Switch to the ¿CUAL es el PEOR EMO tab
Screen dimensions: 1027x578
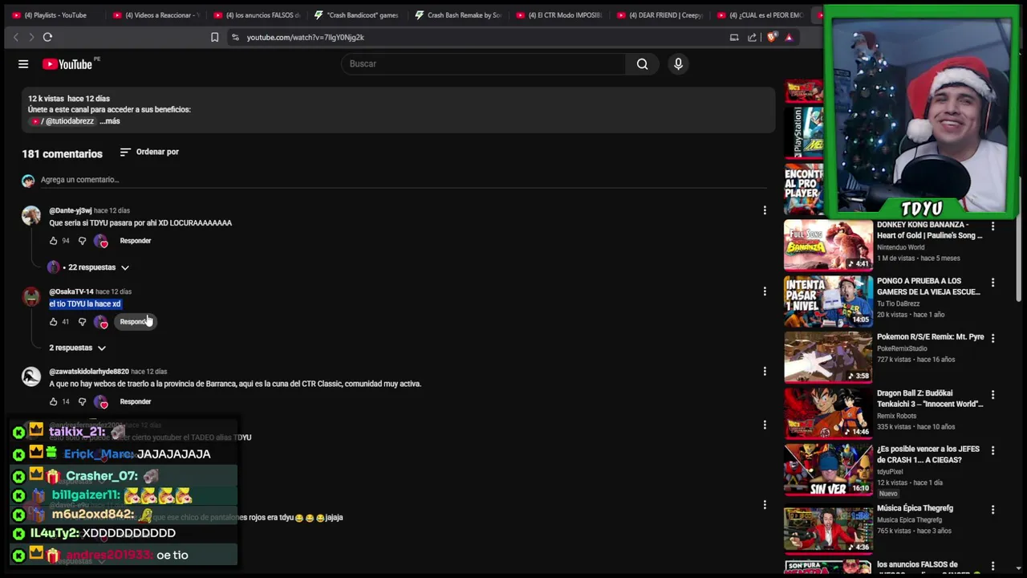pos(761,15)
